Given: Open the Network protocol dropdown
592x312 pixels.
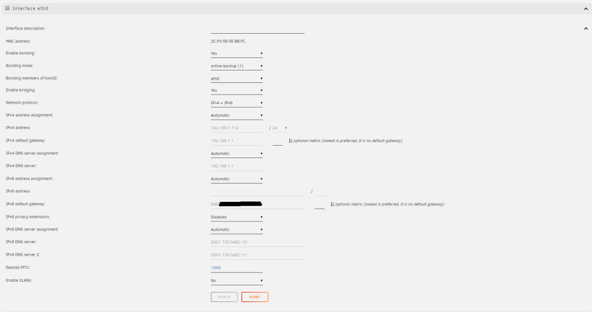Looking at the screenshot, I should (237, 103).
